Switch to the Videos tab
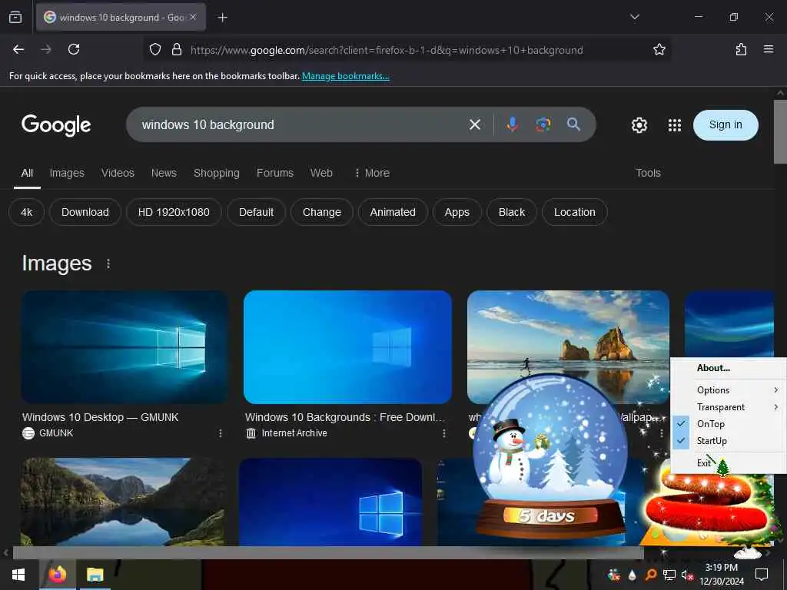The height and width of the screenshot is (590, 787). point(118,173)
